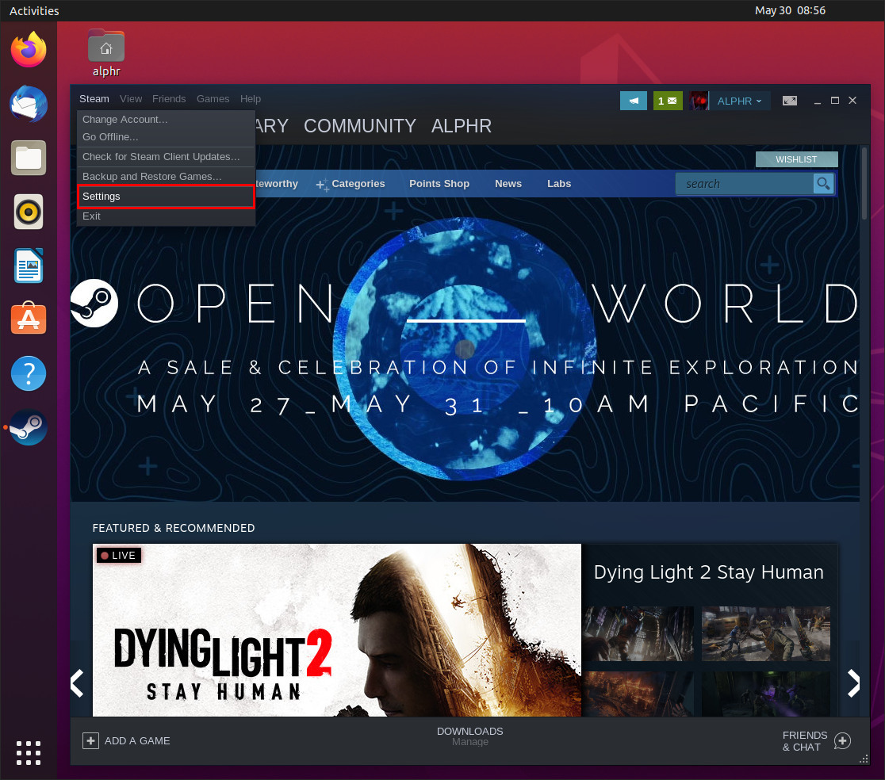Screen dimensions: 885x780
Task: Click the Activities button in top bar
Action: point(34,11)
